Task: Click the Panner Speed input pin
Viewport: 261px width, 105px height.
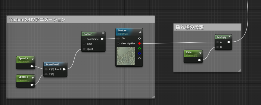Action: point(84,49)
